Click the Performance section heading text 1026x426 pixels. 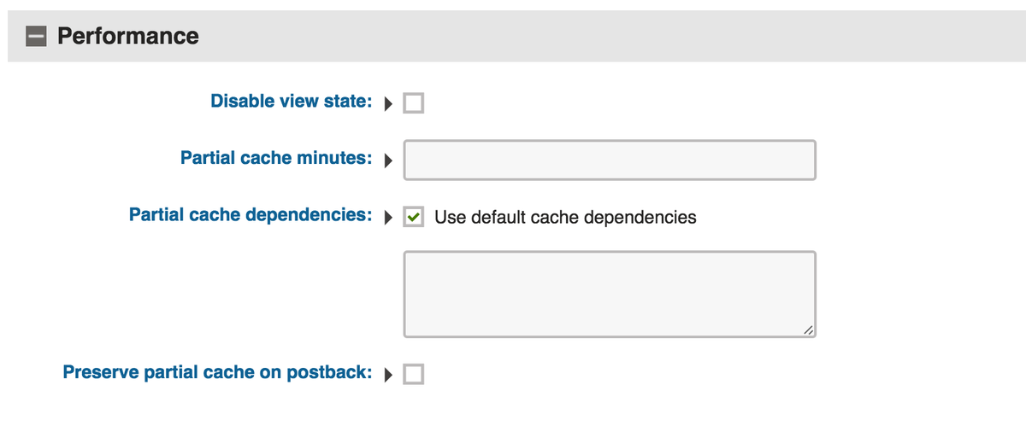[x=127, y=36]
